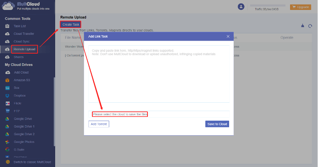Open Task List icon in sidebar
Viewport: 318px width, 167px height.
pos(7,26)
